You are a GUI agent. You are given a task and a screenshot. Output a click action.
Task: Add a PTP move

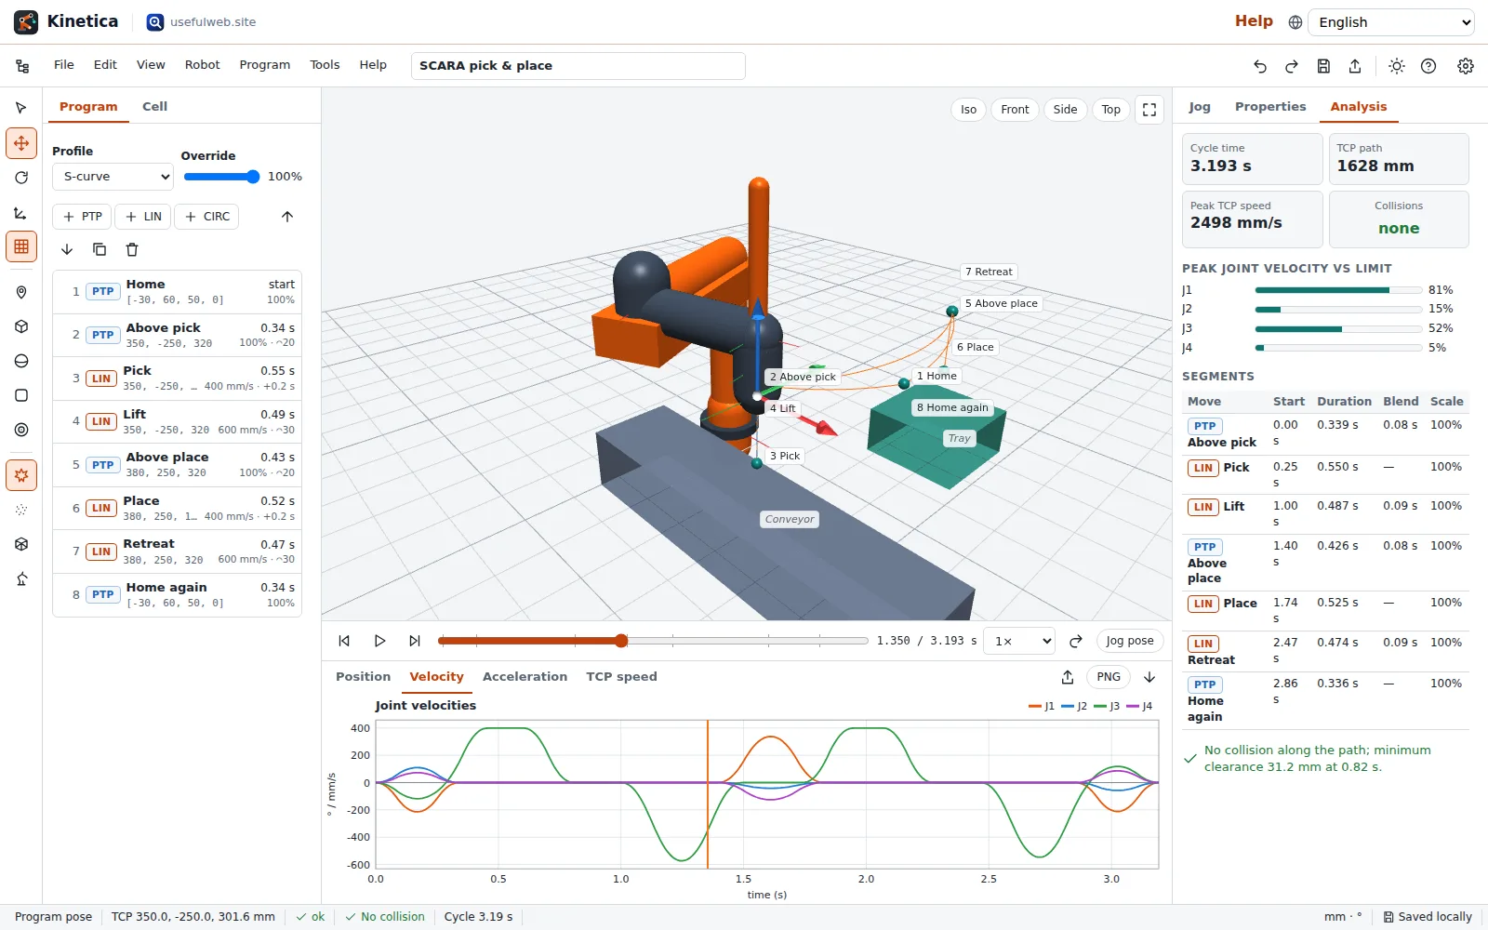click(x=82, y=217)
